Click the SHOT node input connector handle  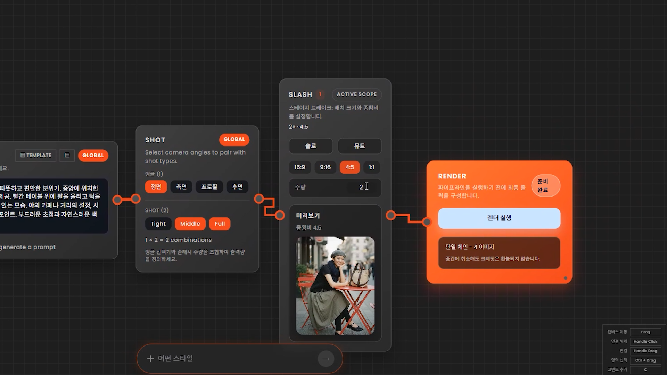pos(135,199)
